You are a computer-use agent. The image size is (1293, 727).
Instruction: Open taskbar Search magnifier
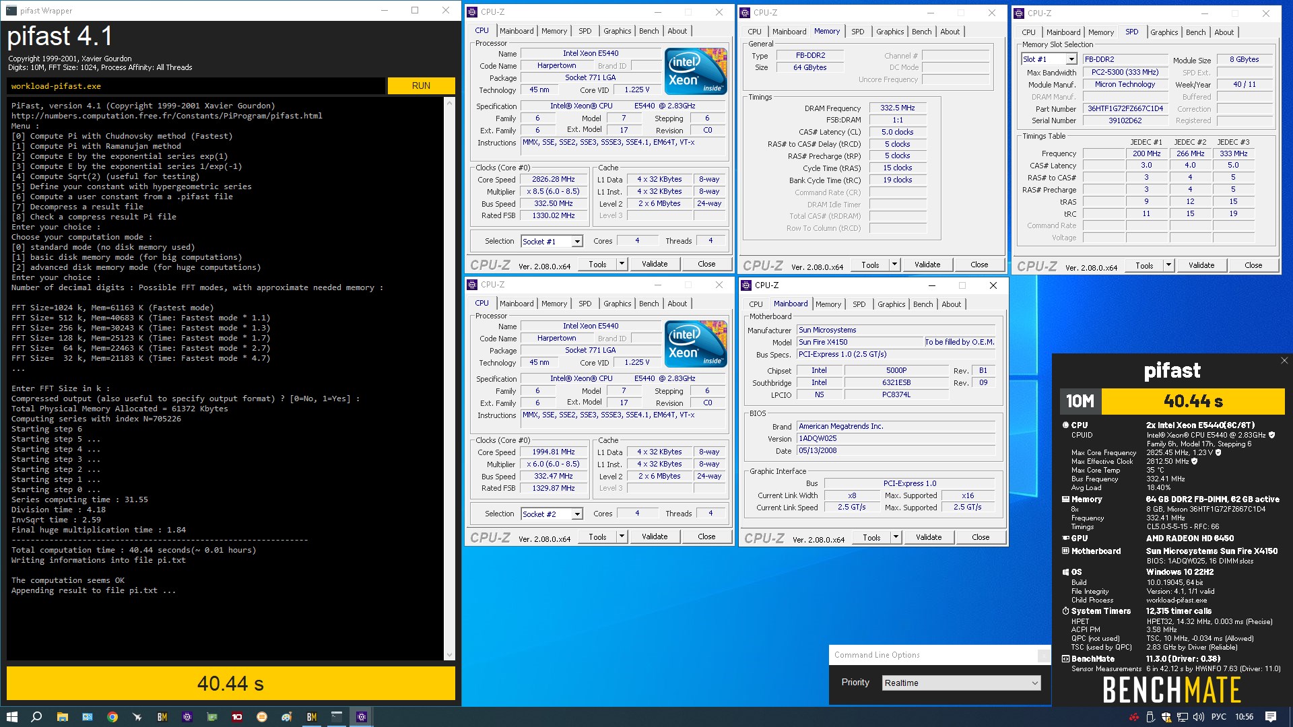[37, 717]
